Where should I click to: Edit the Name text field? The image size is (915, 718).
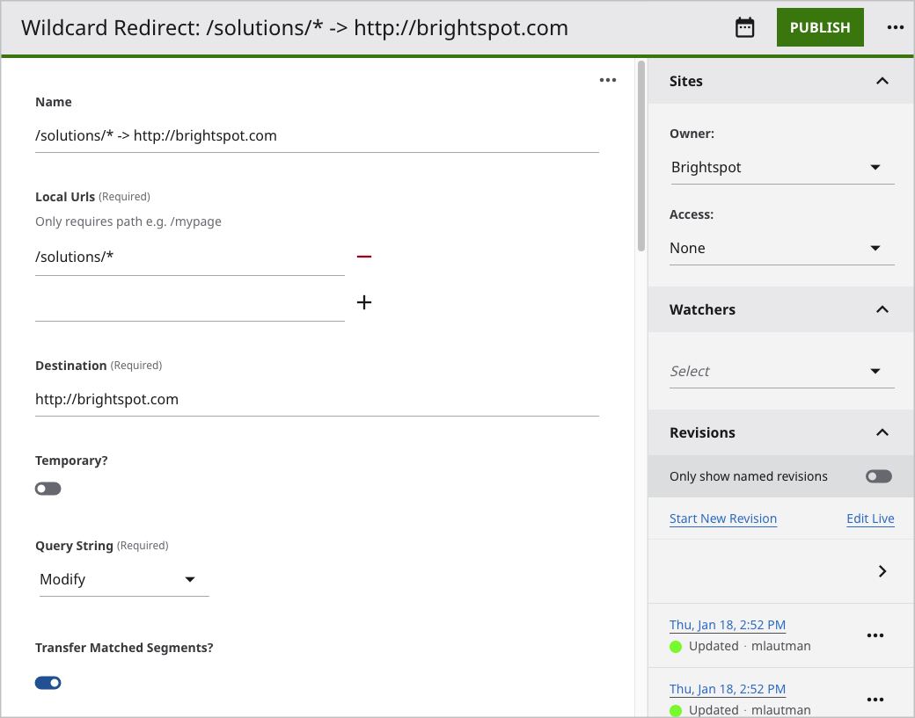(x=317, y=136)
